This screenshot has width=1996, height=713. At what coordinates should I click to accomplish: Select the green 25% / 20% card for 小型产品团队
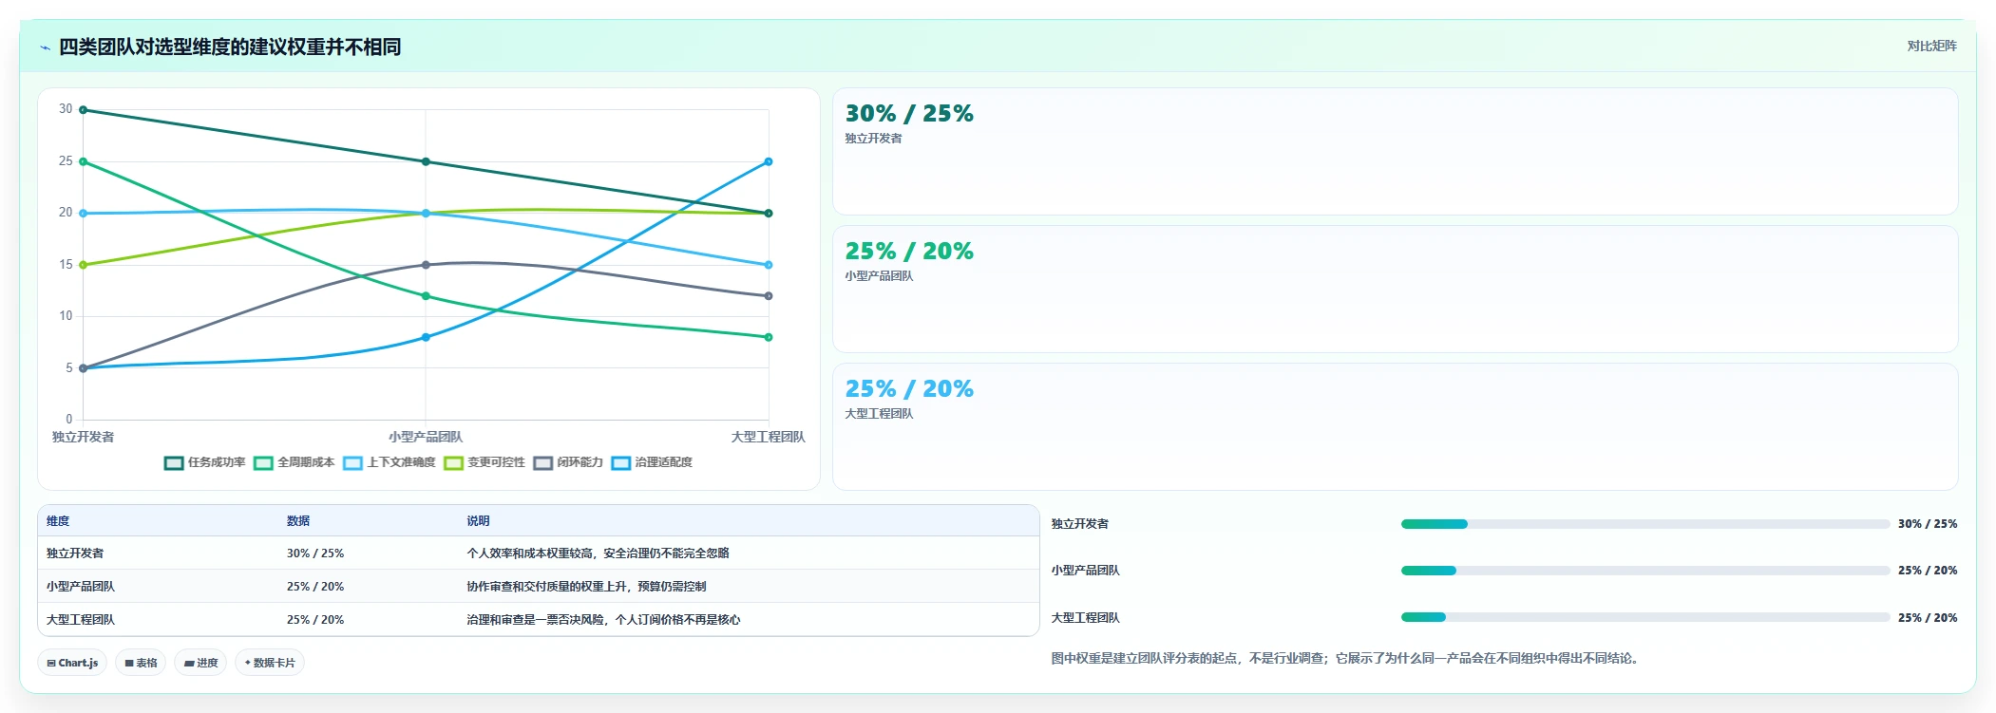[x=1395, y=290]
